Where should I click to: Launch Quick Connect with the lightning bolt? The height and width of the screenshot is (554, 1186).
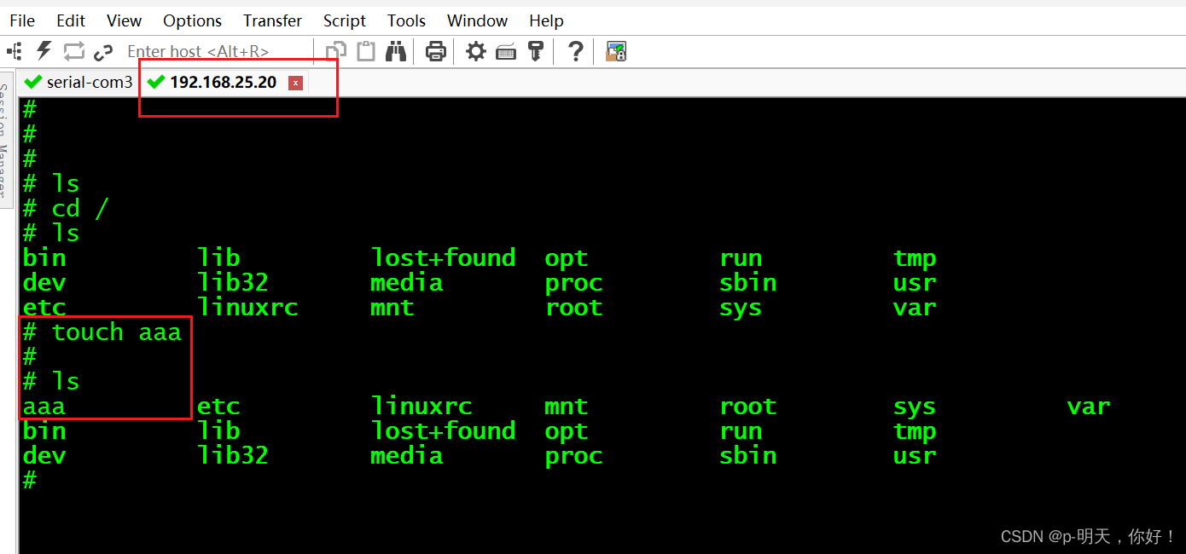[x=44, y=51]
